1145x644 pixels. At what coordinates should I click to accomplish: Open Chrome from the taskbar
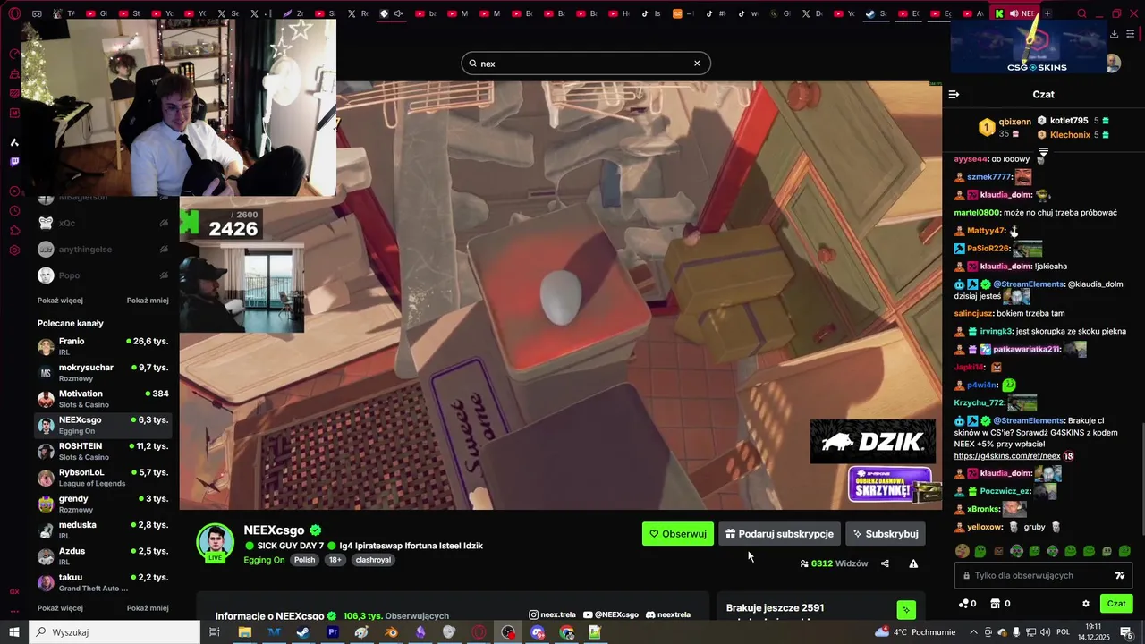566,632
